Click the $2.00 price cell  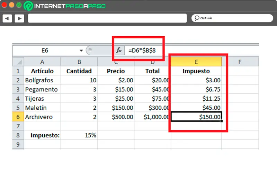click(116, 80)
